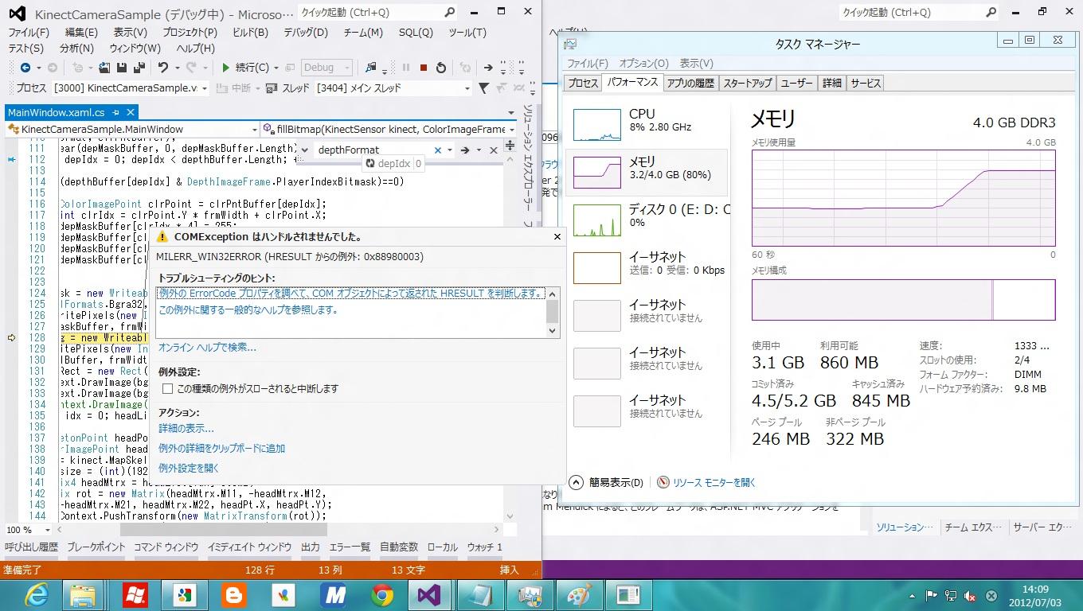The height and width of the screenshot is (611, 1083).
Task: Click the View Detail link in exception popup
Action: pyautogui.click(x=186, y=429)
